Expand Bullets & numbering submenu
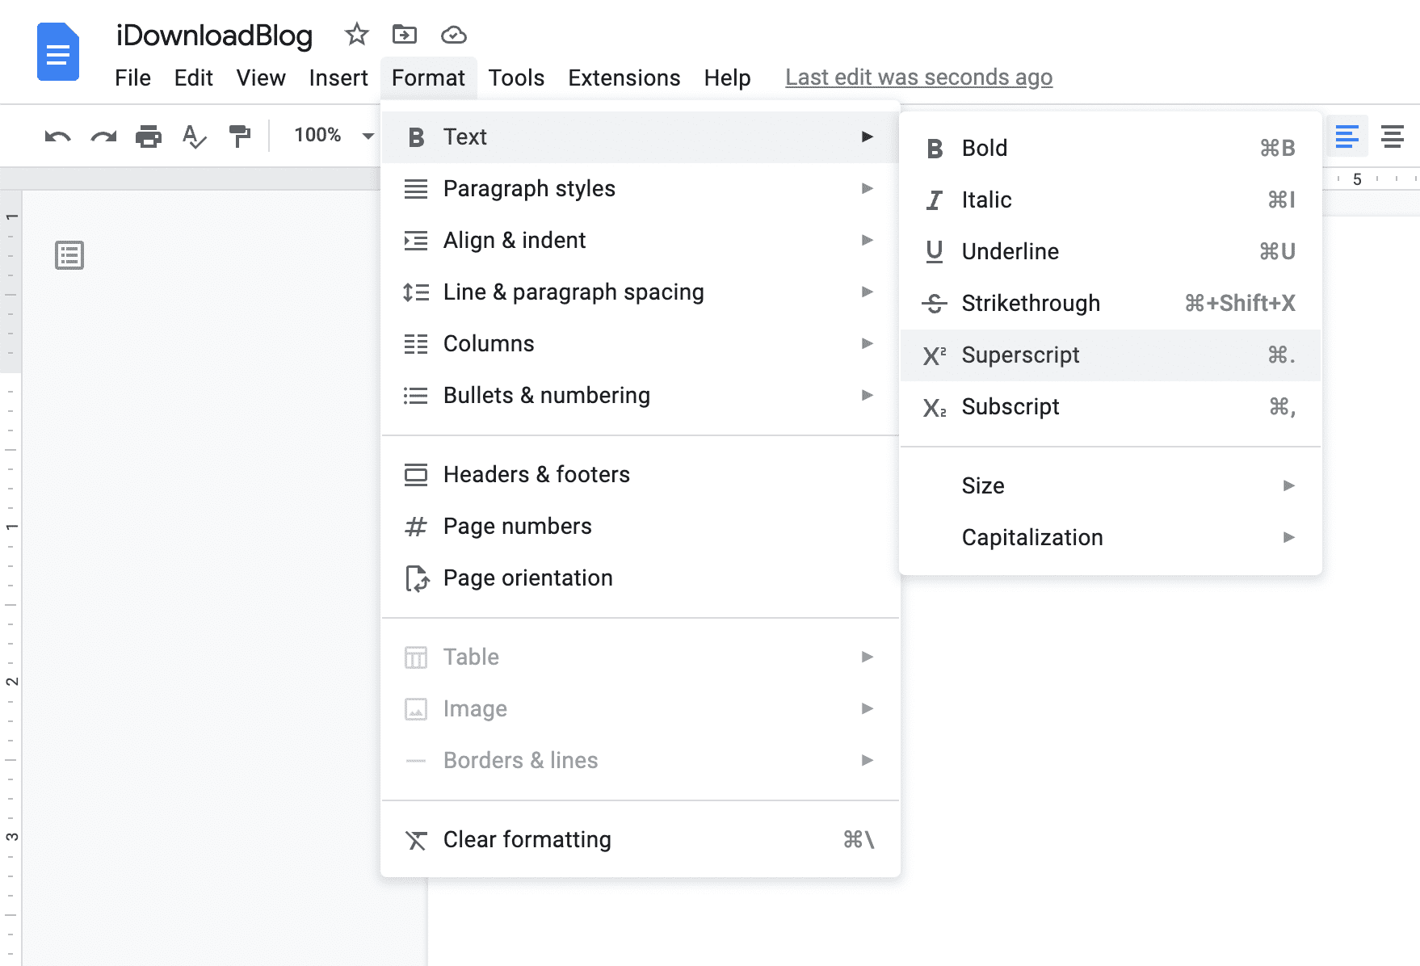1420x966 pixels. [x=641, y=396]
